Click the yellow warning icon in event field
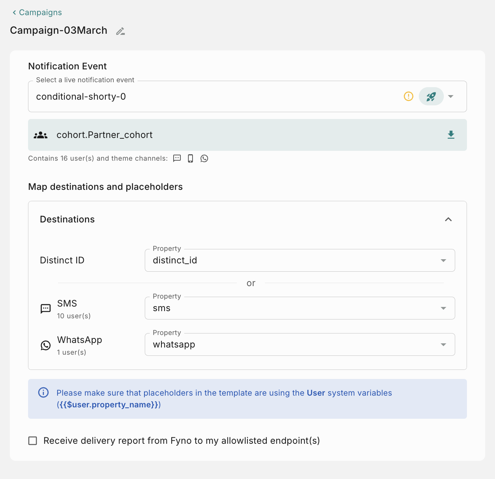Image resolution: width=495 pixels, height=479 pixels. (408, 96)
